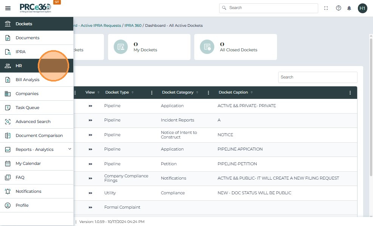373x226 pixels.
Task: Click the My Calendar sidebar icon
Action: (8, 163)
